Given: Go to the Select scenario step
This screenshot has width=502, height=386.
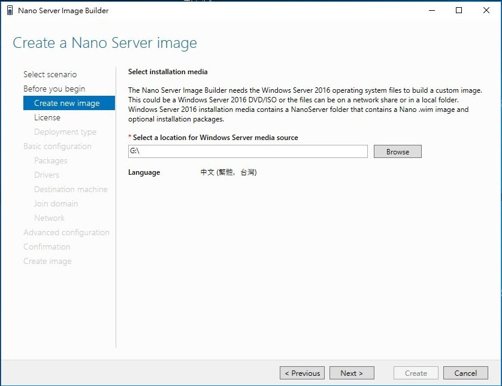Looking at the screenshot, I should tap(50, 75).
